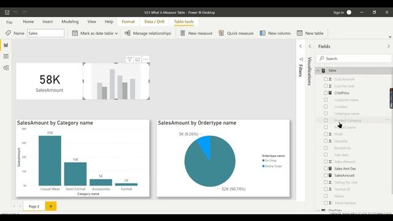Open Manage relationships
This screenshot has width=393, height=221.
148,33
